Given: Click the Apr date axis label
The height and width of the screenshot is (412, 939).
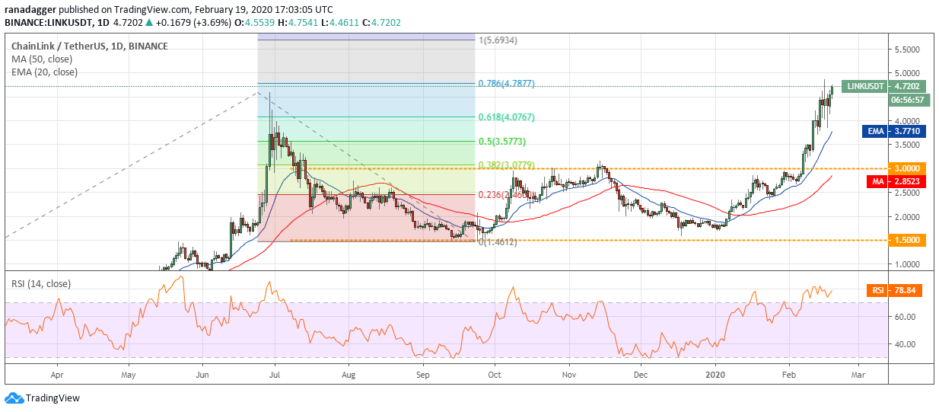Looking at the screenshot, I should tap(57, 375).
